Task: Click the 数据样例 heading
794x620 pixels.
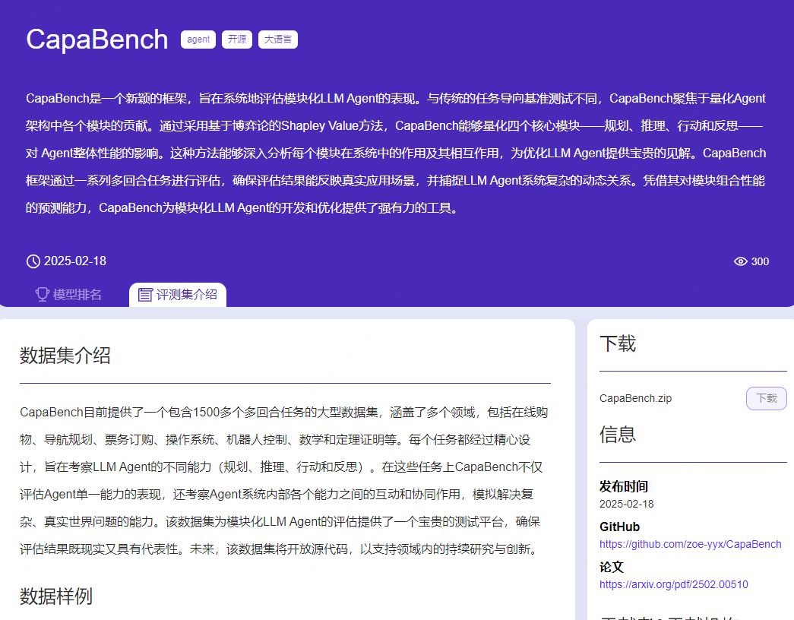Action: pyautogui.click(x=56, y=596)
